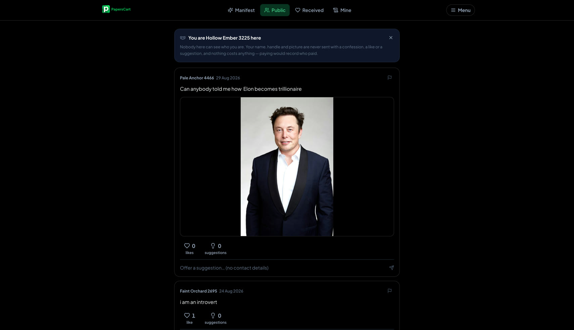This screenshot has width=574, height=330.
Task: Click suggestions bulb on introvert post
Action: (216, 318)
